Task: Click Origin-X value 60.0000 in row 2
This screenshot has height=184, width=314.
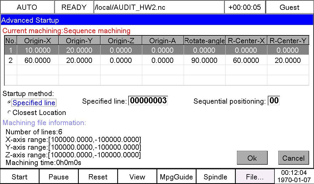Action: (38, 60)
